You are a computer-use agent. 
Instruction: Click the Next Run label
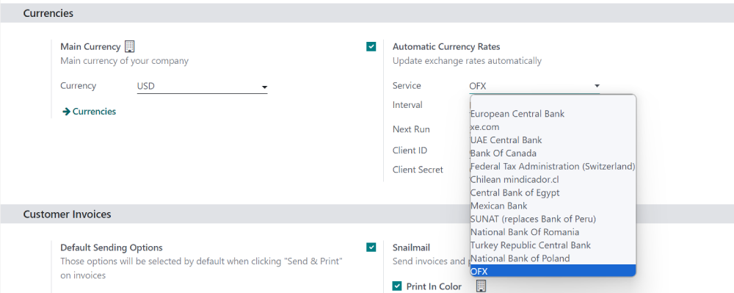pyautogui.click(x=411, y=129)
